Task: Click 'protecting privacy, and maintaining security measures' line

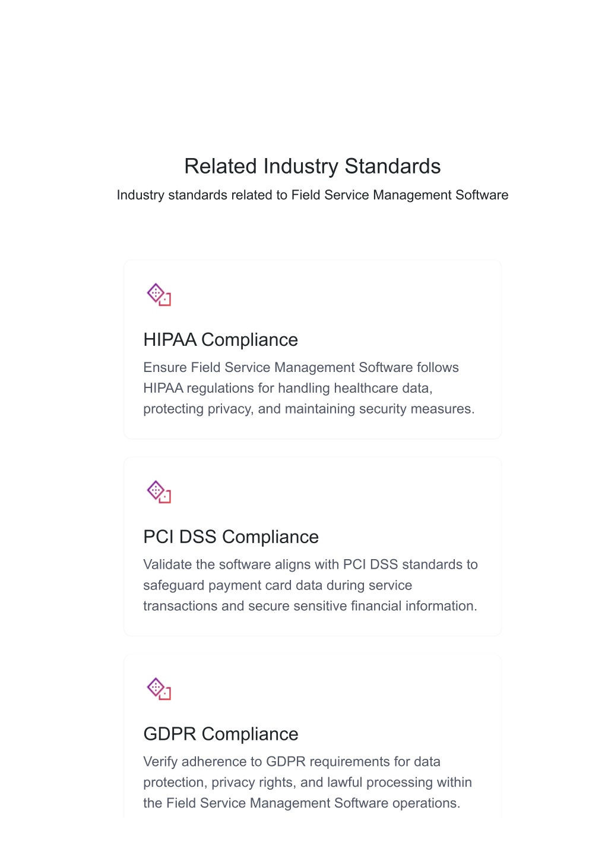Action: (309, 409)
